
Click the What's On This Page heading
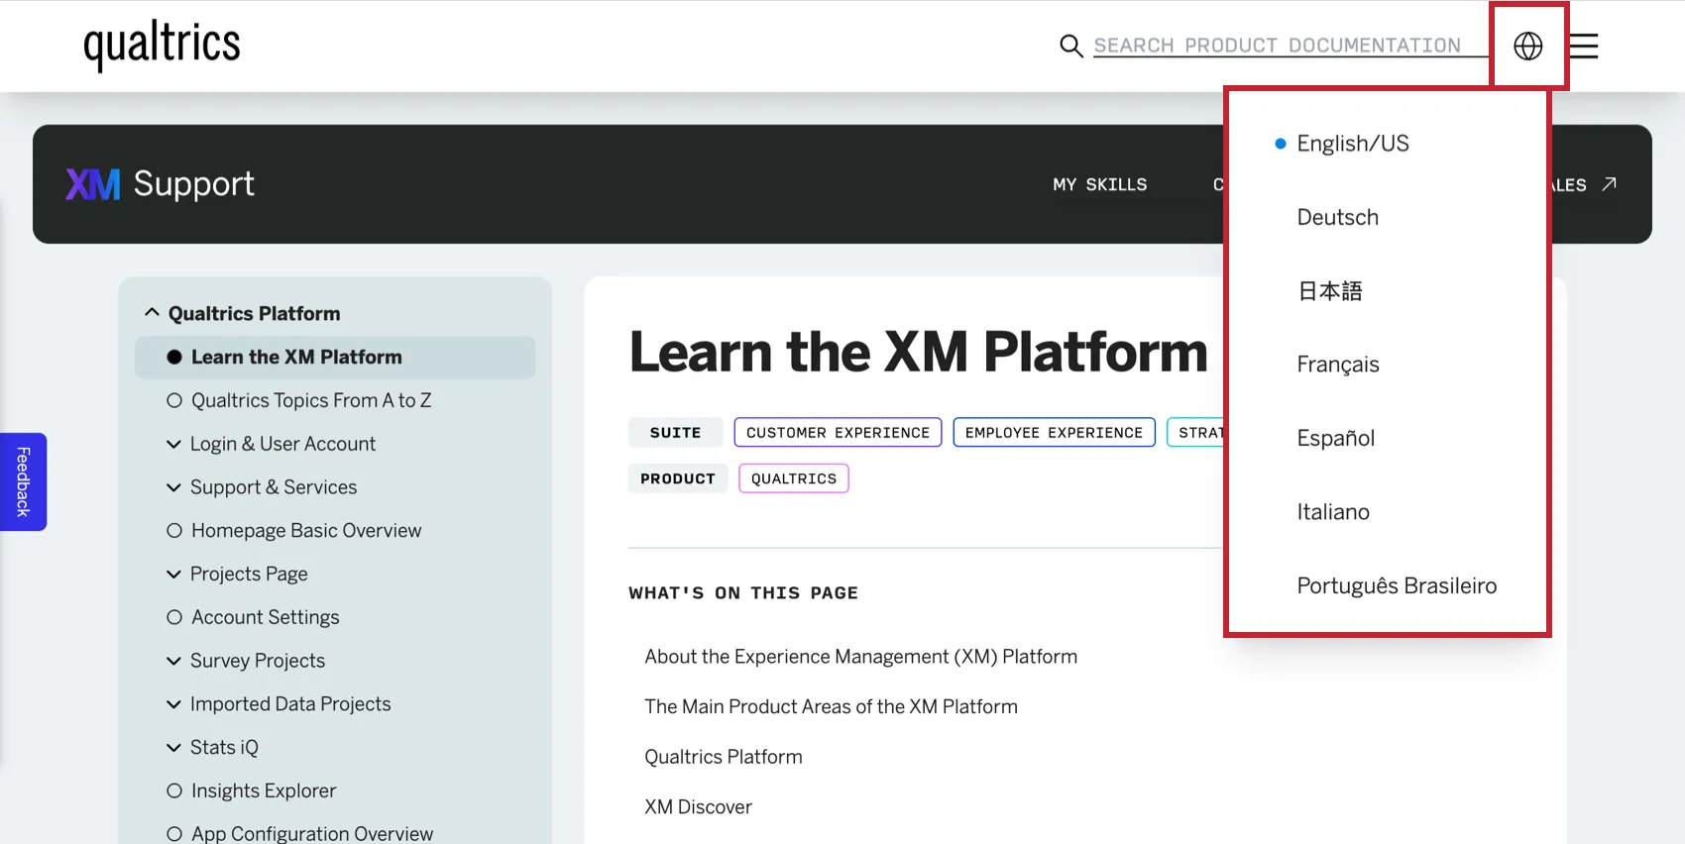pyautogui.click(x=743, y=593)
